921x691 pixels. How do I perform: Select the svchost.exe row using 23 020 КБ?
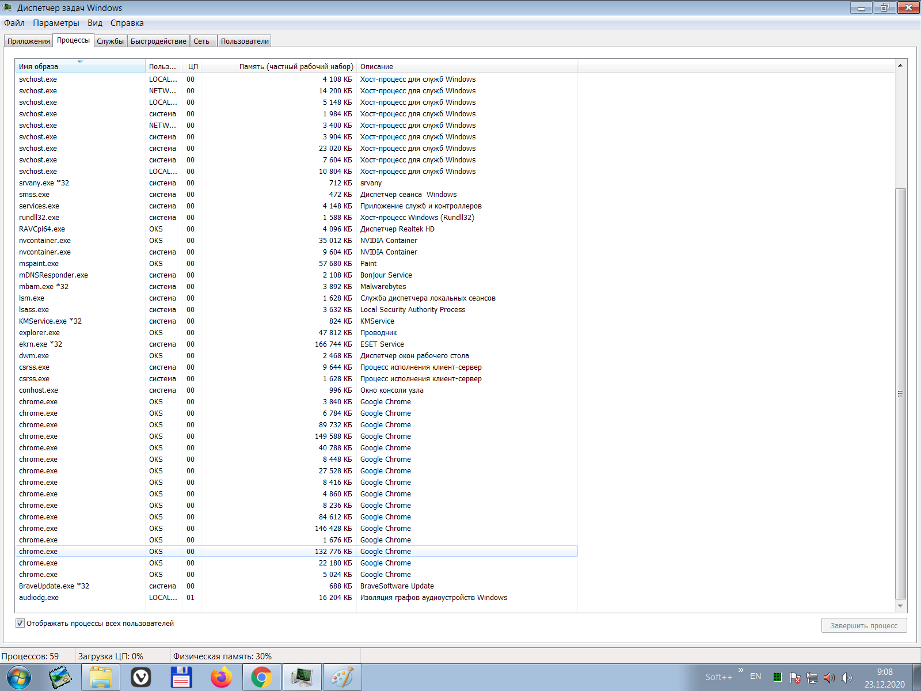tap(296, 149)
